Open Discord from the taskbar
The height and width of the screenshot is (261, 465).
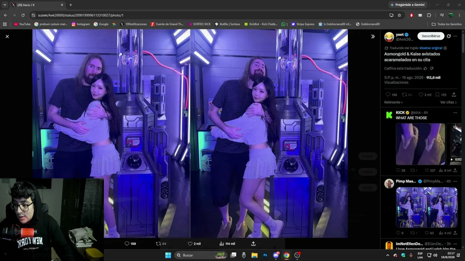pyautogui.click(x=276, y=255)
